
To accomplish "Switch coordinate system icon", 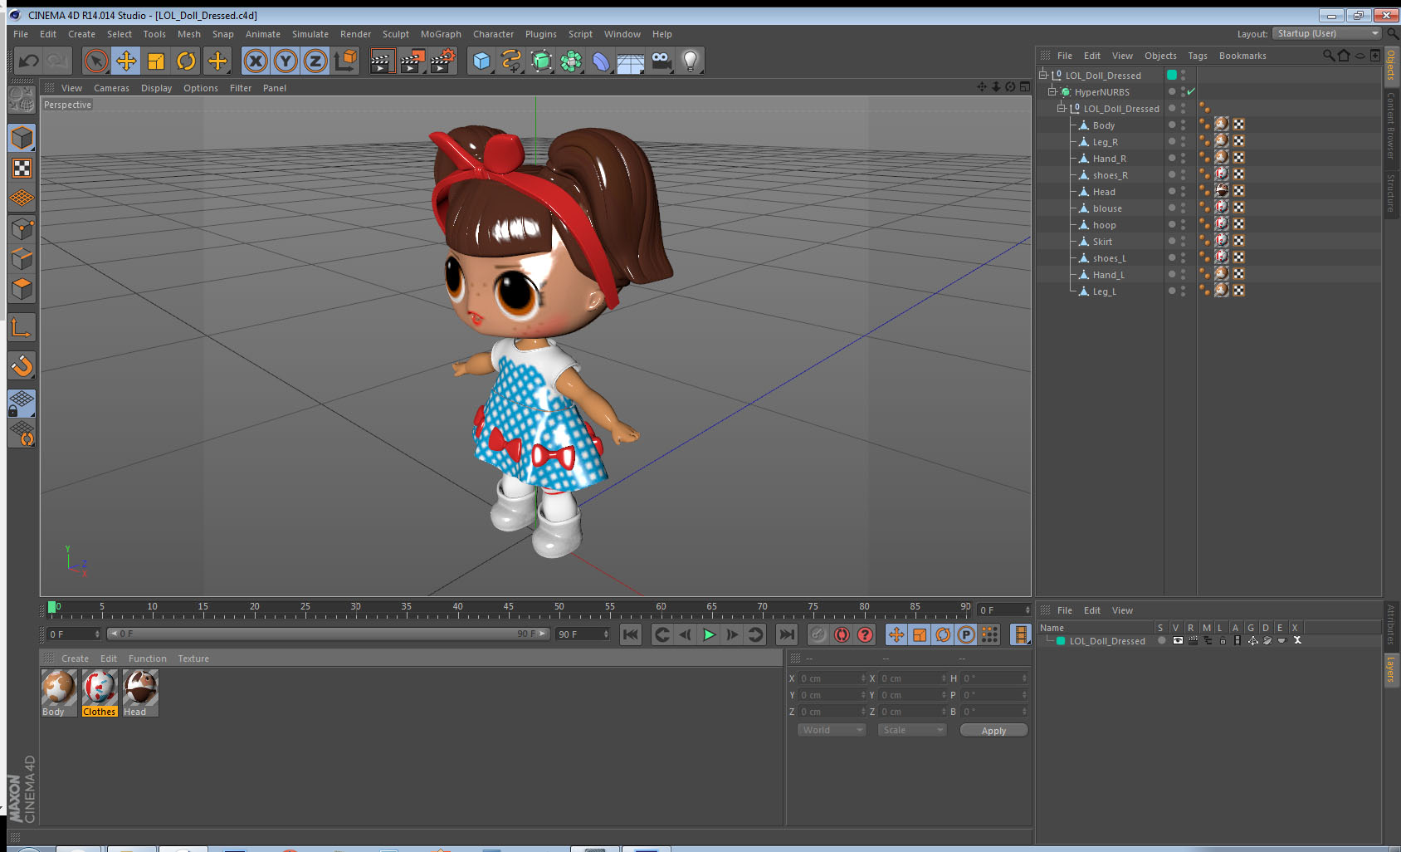I will tap(345, 61).
